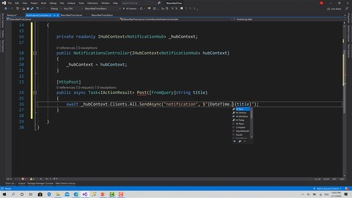Click the warning count indicator
Viewport: 352px width, 198px height.
click(32, 179)
